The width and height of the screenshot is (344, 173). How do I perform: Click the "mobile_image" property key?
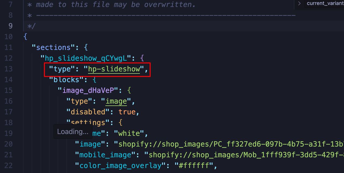(105, 155)
